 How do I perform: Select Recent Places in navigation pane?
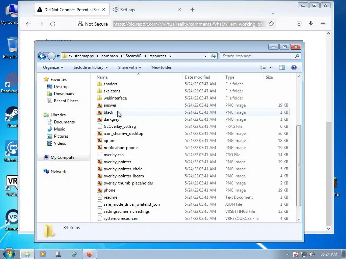click(66, 100)
